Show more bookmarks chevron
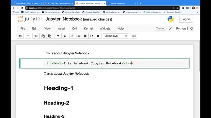211x118 pixels. (197, 12)
